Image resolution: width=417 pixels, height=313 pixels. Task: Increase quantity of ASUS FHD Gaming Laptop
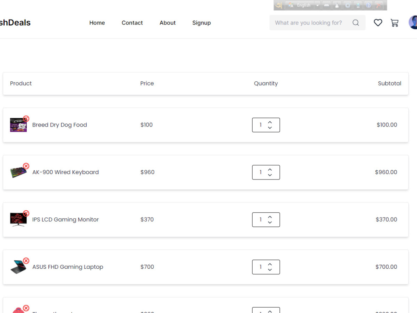[x=270, y=265]
